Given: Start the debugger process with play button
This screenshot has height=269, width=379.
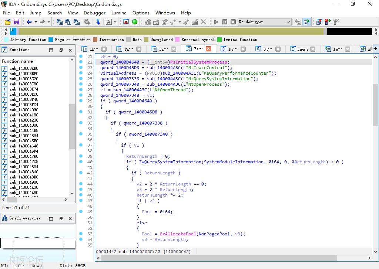Looking at the screenshot, I should click(216, 22).
